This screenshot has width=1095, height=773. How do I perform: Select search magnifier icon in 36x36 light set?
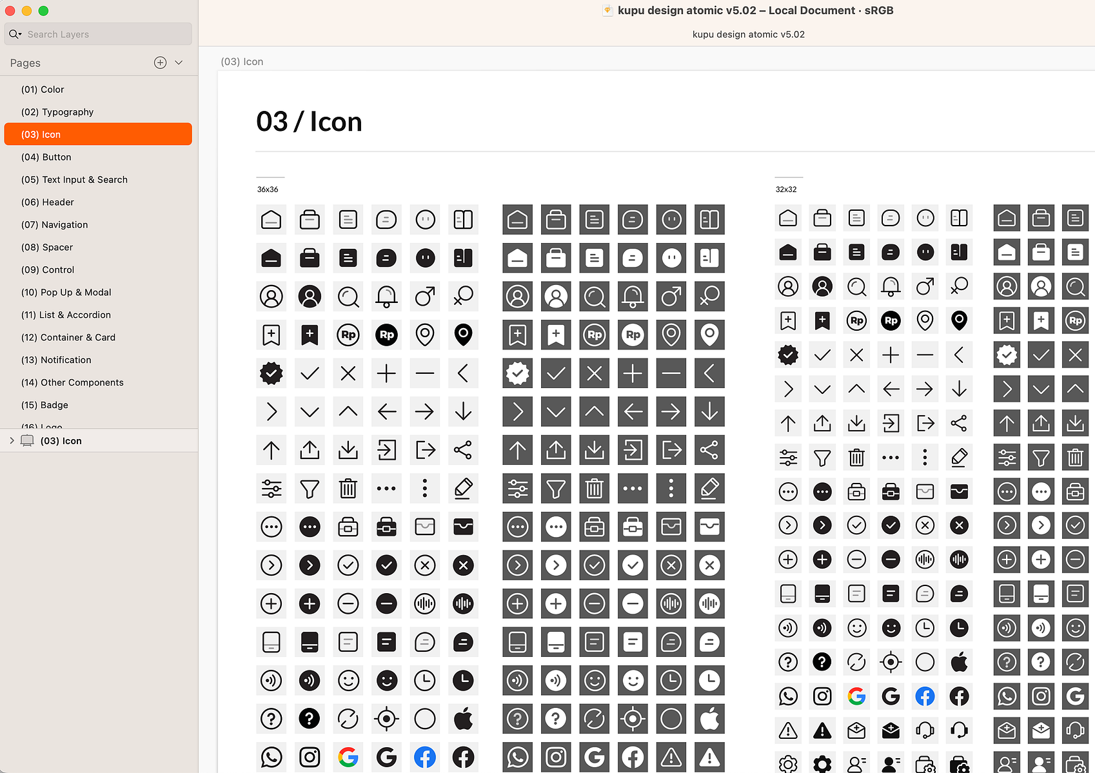(348, 297)
